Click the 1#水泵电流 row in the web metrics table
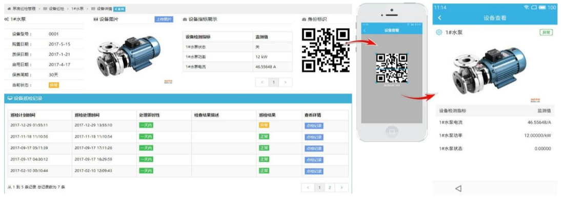The width and height of the screenshot is (561, 205). coord(237,66)
